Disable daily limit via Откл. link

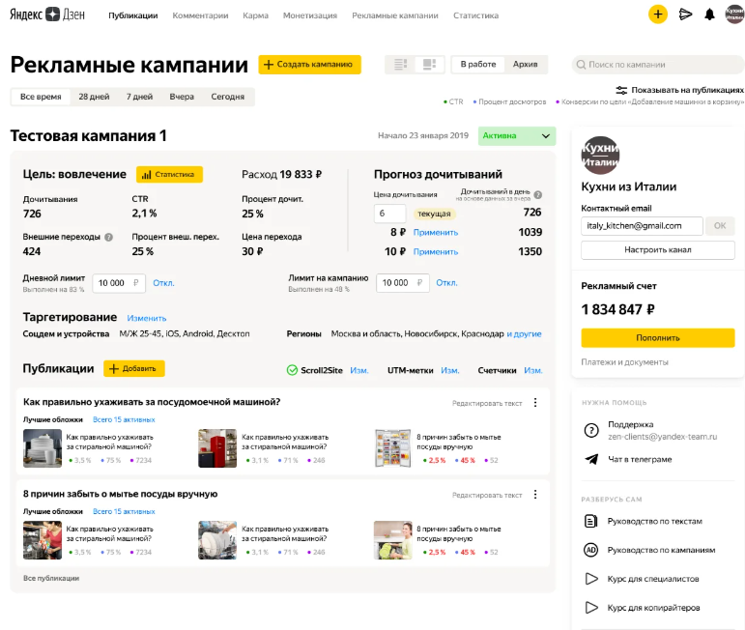tap(163, 283)
